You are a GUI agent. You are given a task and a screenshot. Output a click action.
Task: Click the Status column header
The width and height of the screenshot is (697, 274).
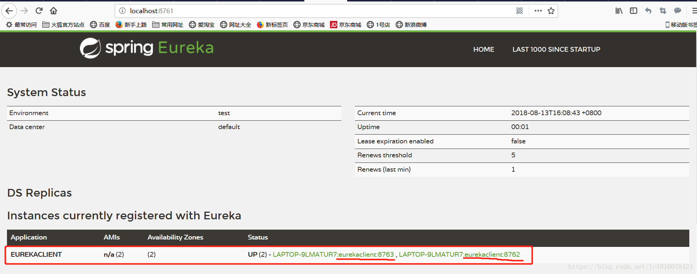coord(258,237)
